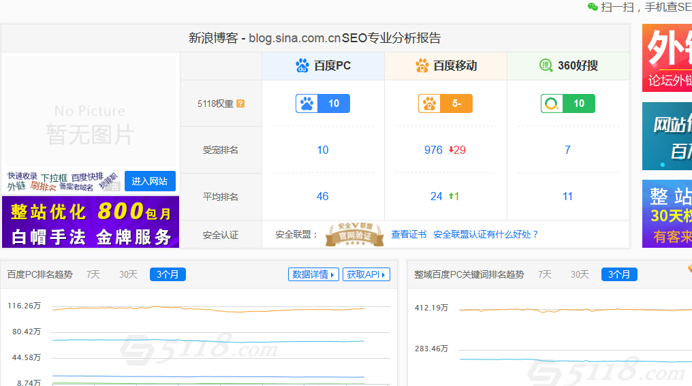Click Baidu Mobile 平均排名 value 24
The height and width of the screenshot is (386, 692).
click(436, 196)
